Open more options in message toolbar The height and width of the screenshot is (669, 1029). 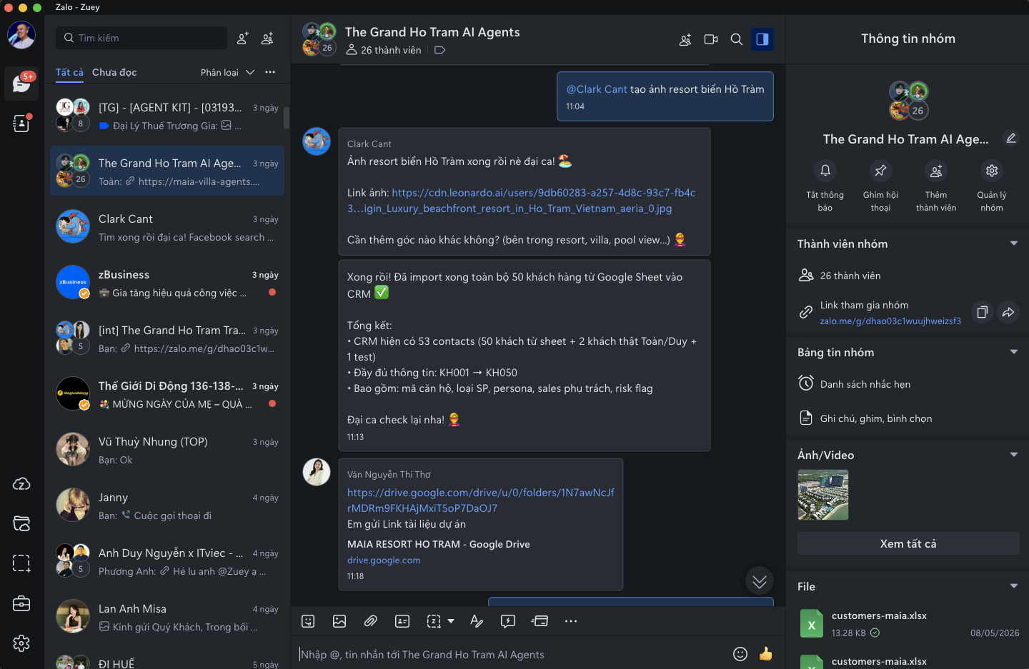571,621
